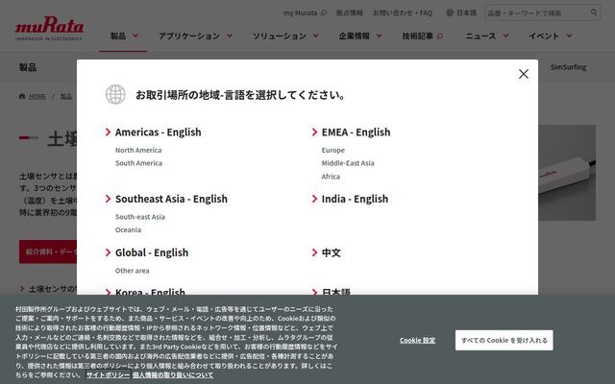Click North America text
Screen dimensions: 615x384
(138, 150)
